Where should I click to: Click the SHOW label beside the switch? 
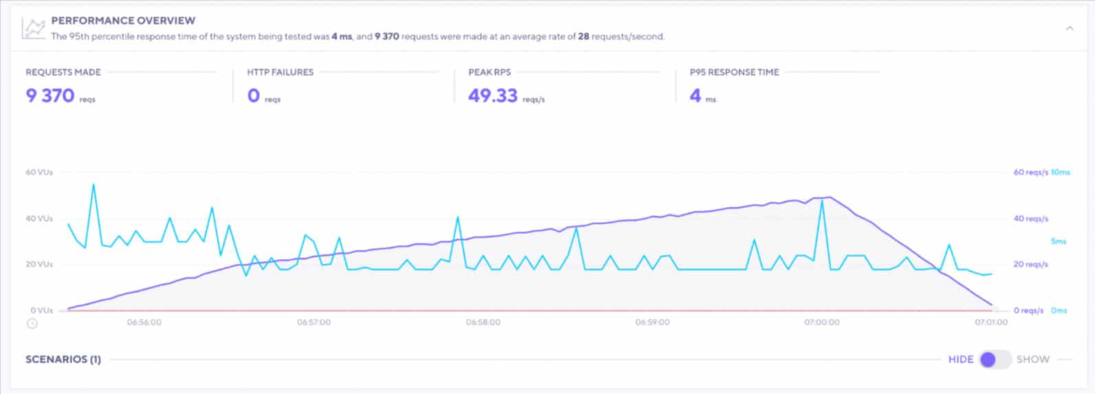pos(1032,360)
